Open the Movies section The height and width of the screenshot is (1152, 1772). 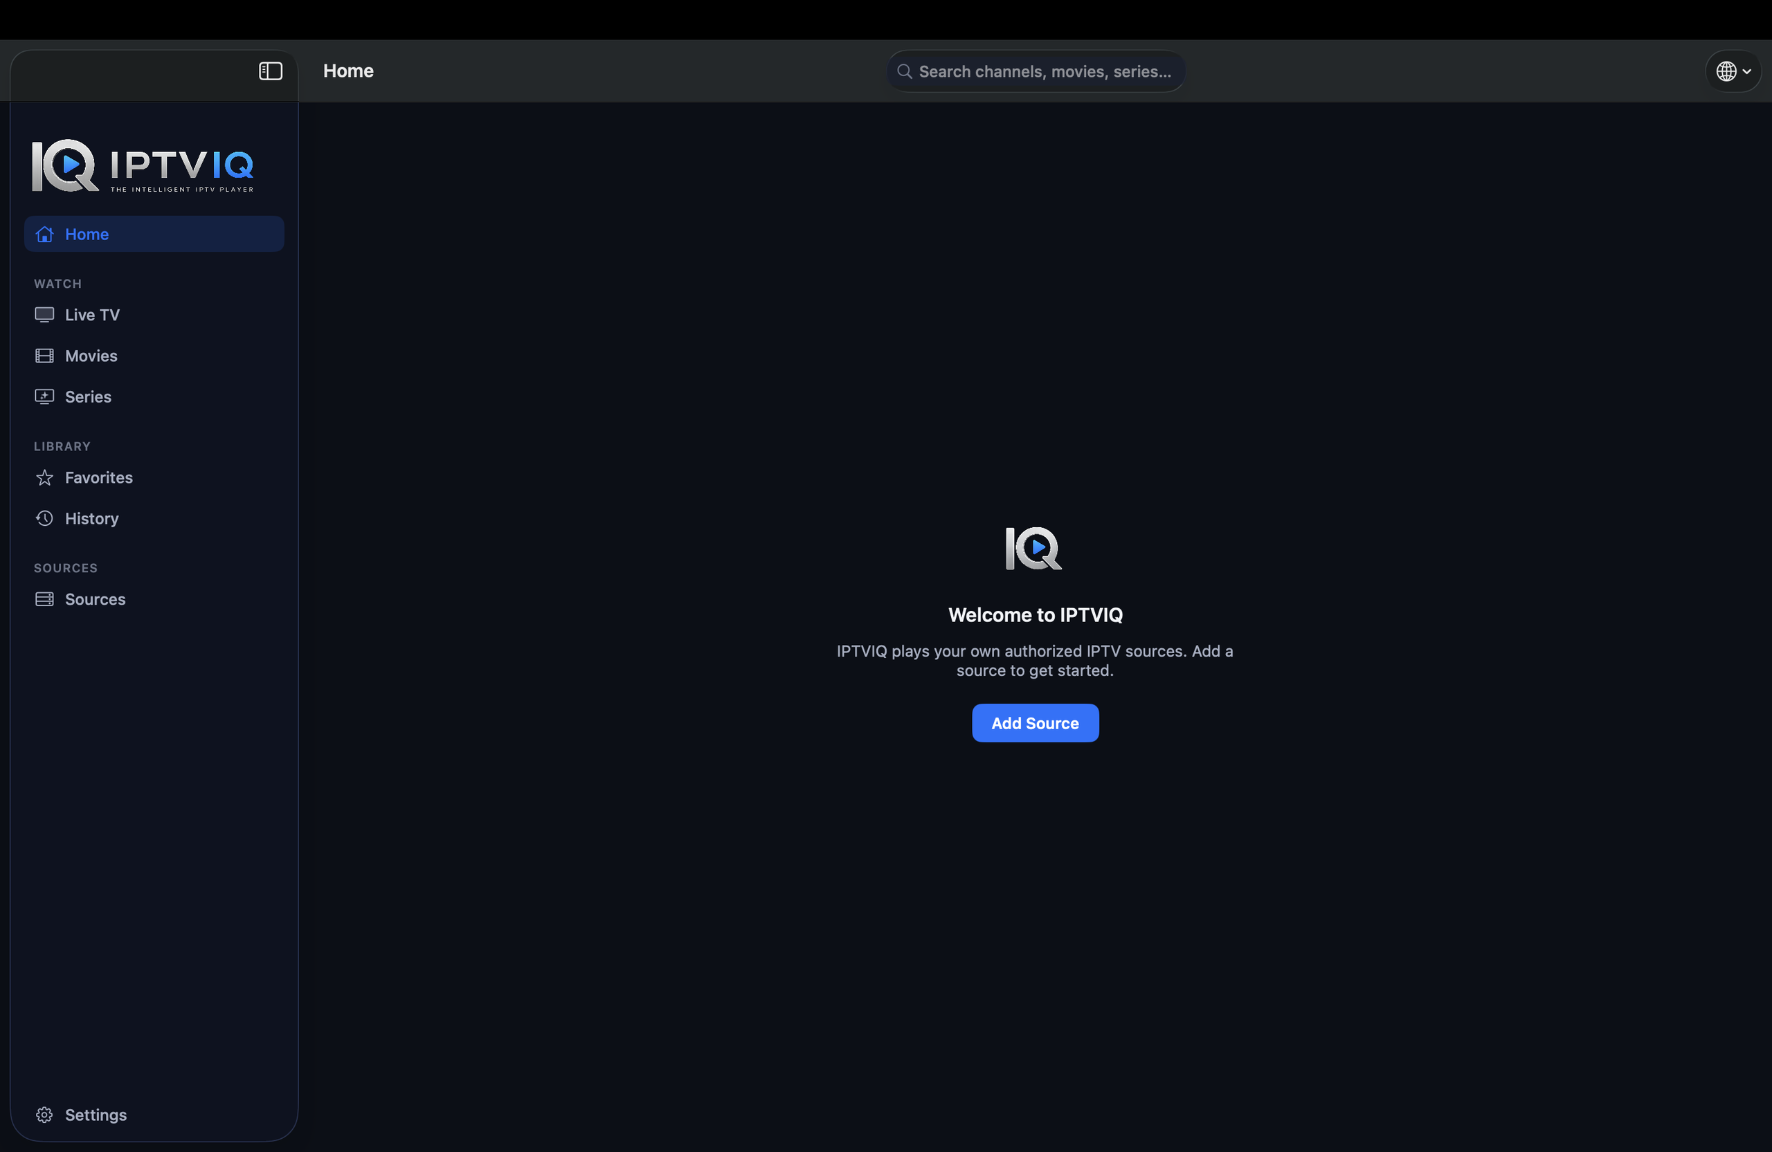pyautogui.click(x=154, y=356)
